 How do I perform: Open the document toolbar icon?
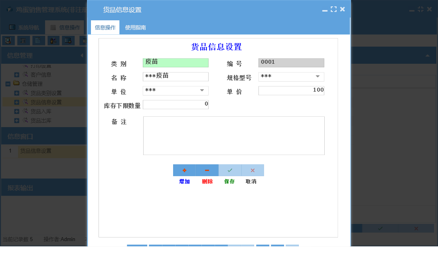pos(38,40)
